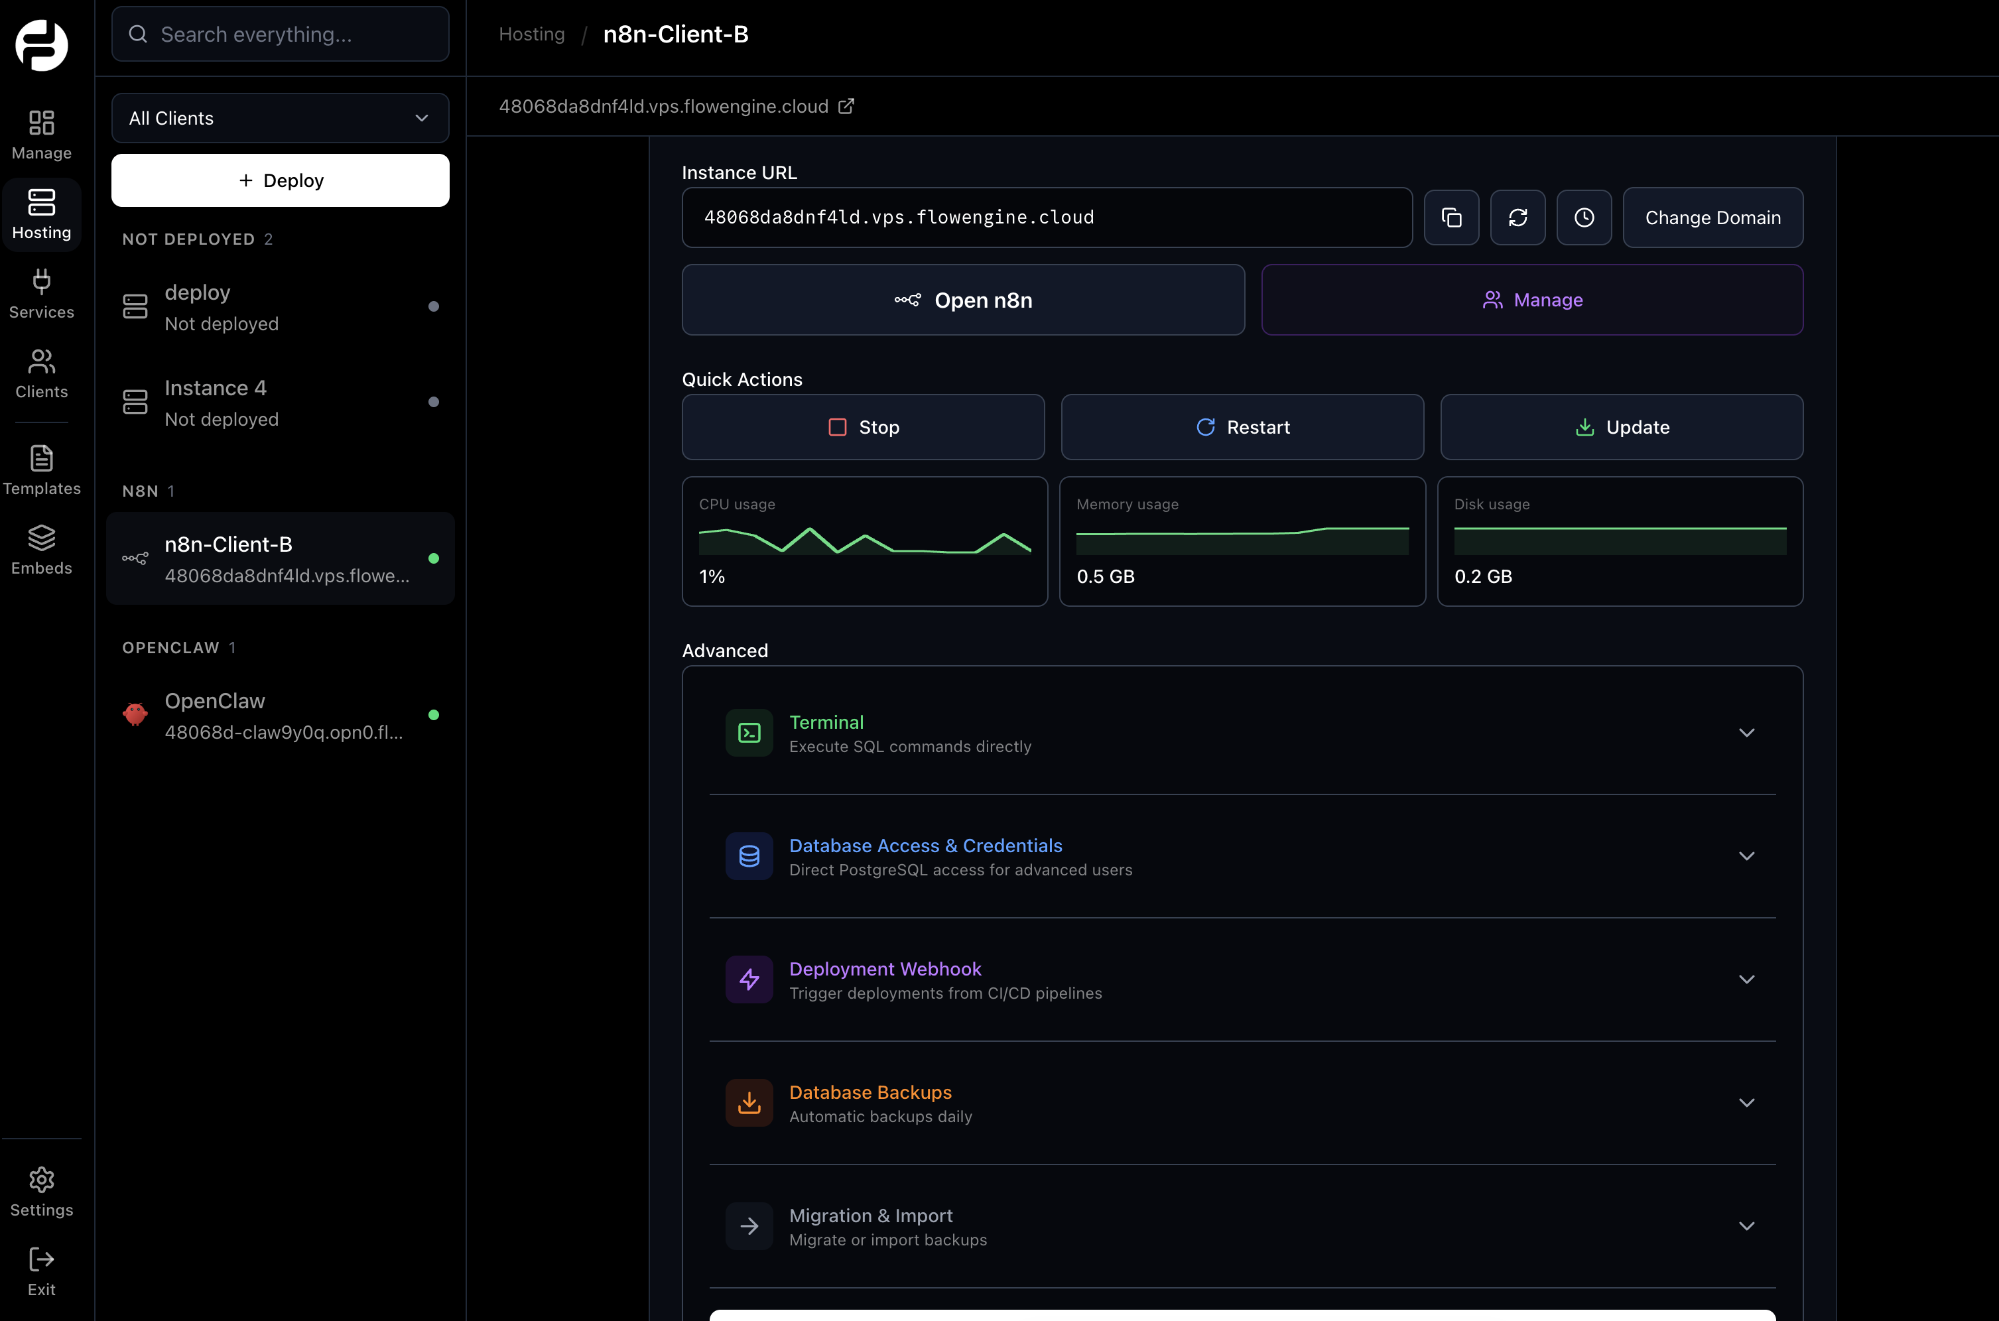
Task: Open Settings from the sidebar gear icon
Action: (x=41, y=1189)
